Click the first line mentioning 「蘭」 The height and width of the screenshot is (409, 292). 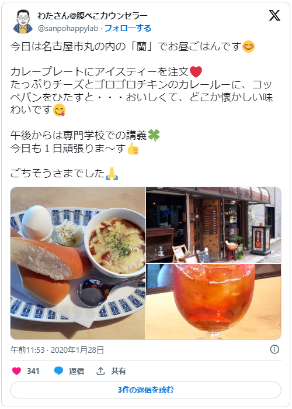tap(132, 47)
